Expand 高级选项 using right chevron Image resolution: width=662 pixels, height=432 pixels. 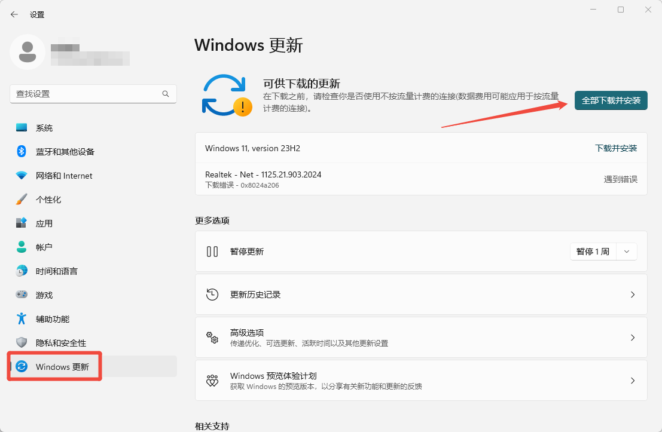[x=633, y=338]
